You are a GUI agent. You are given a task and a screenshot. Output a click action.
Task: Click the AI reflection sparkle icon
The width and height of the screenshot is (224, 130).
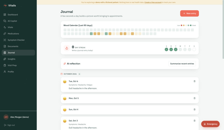65,64
